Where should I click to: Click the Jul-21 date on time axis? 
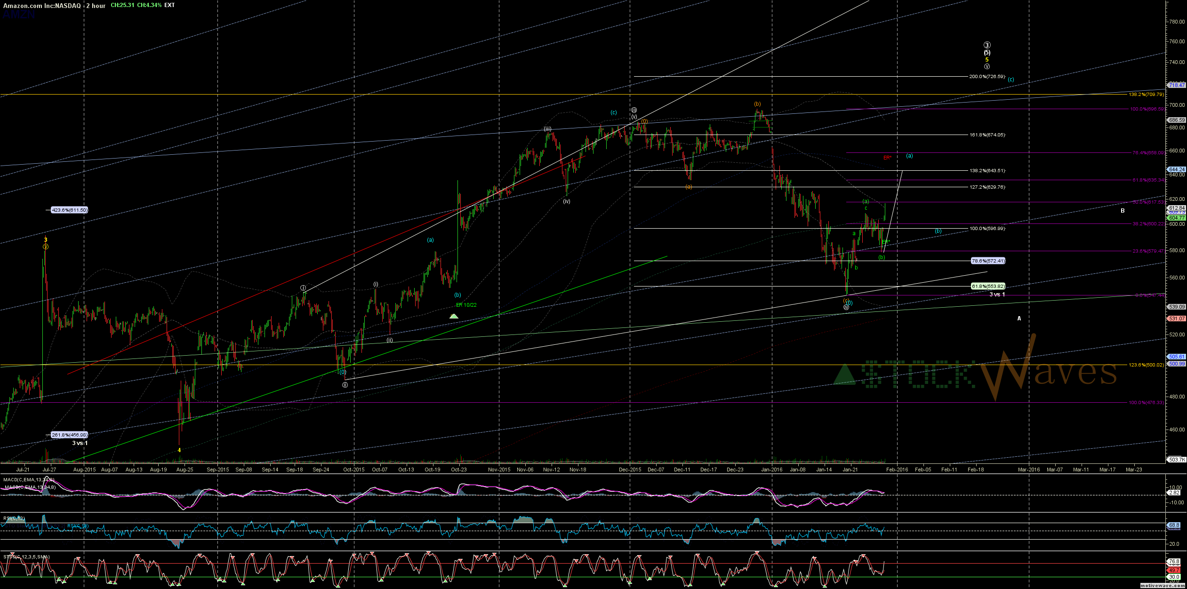(23, 469)
